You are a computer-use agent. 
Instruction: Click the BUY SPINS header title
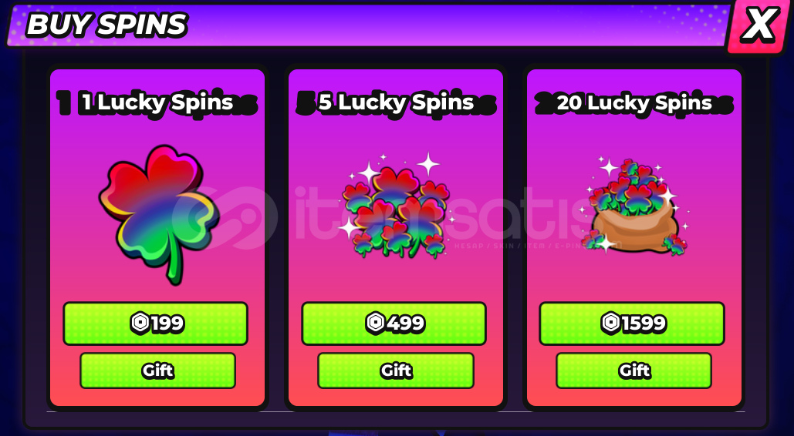tap(106, 25)
